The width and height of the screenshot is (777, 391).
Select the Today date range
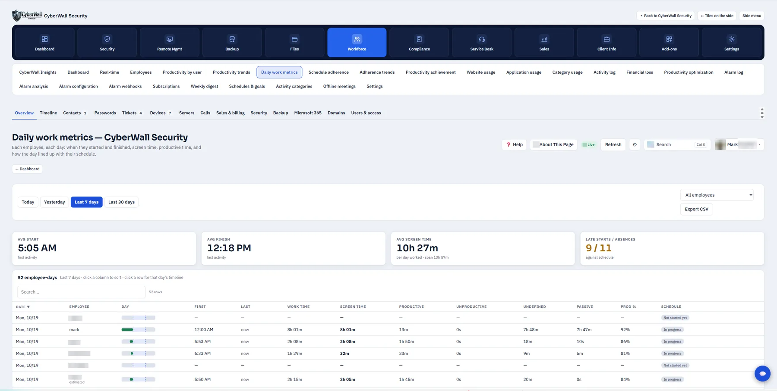tap(28, 202)
